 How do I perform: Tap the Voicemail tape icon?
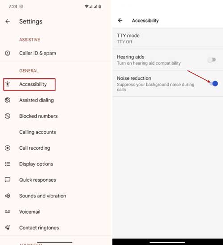click(8, 212)
